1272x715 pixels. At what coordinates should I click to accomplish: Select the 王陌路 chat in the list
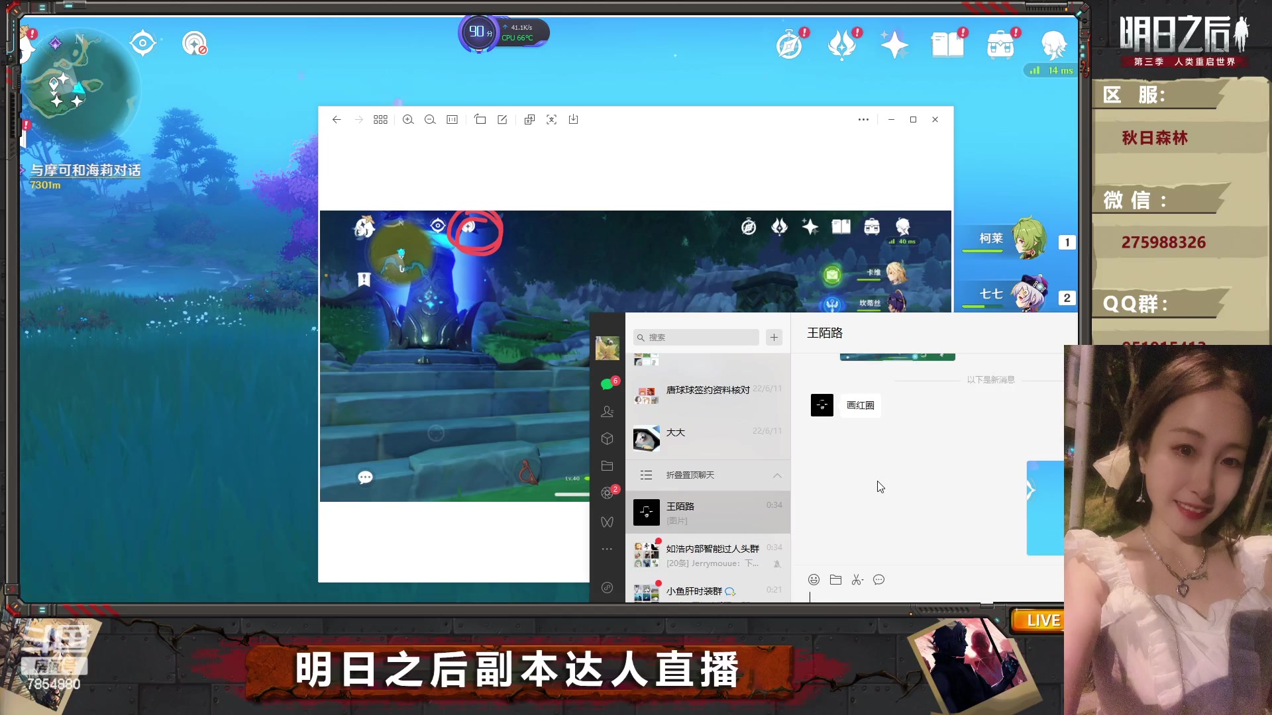tap(708, 512)
